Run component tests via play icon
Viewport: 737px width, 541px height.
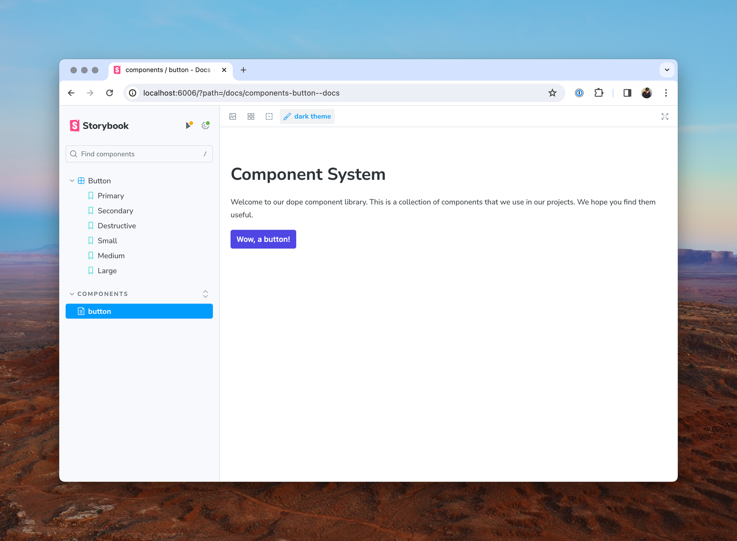tap(189, 125)
